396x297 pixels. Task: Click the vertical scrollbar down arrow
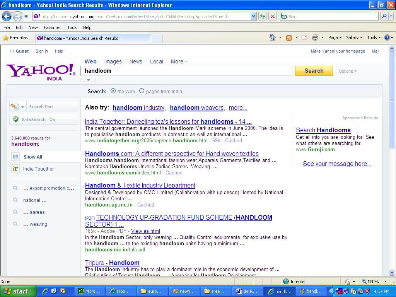pos(392,273)
